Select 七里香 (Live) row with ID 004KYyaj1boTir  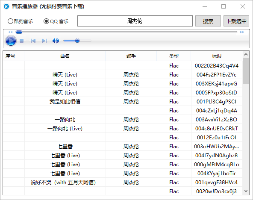click(x=123, y=174)
